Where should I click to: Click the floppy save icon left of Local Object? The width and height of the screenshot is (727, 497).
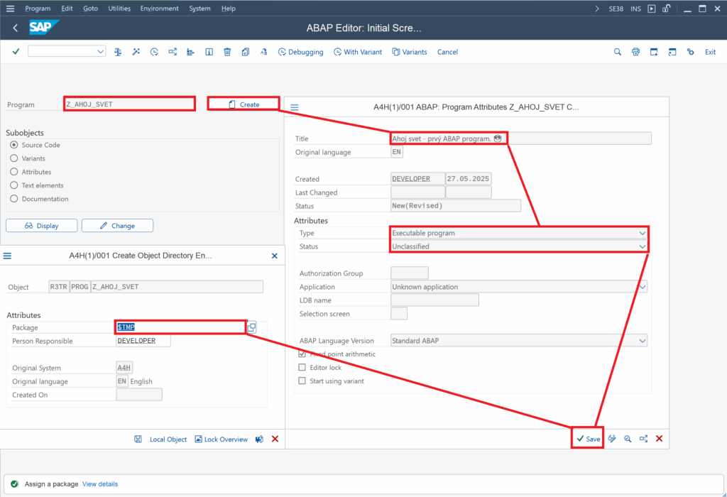tap(138, 439)
